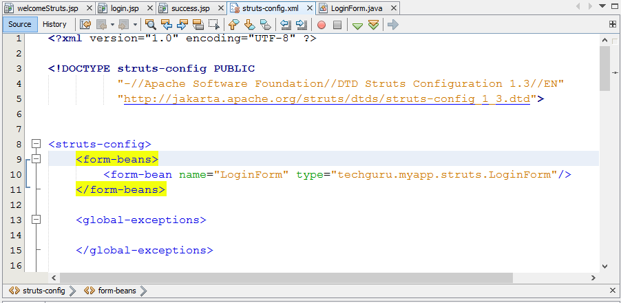
Task: Close the welcomeStruts.jsp tab
Action: [90, 8]
